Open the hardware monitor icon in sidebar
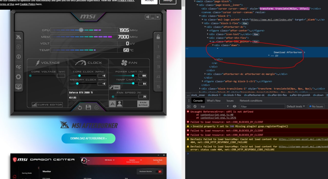Viewport: 328px width, 179px height. tap(18, 87)
